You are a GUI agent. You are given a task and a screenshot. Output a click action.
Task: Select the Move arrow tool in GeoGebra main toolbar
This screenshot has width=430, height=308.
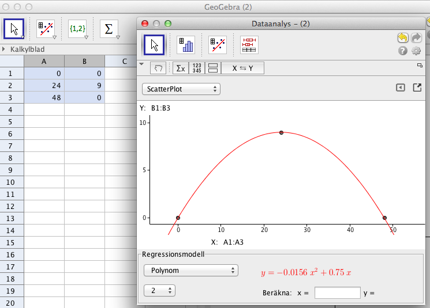point(14,28)
